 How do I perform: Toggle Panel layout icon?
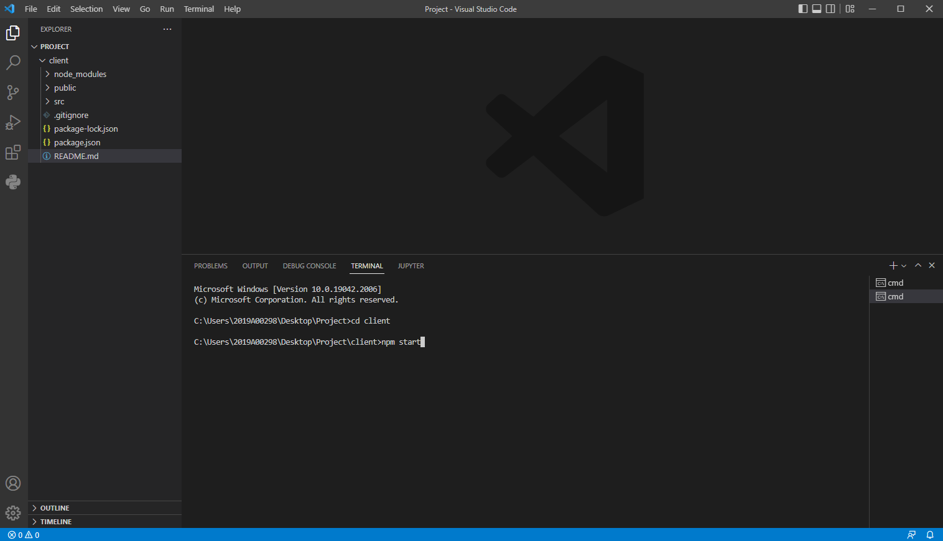click(x=817, y=9)
